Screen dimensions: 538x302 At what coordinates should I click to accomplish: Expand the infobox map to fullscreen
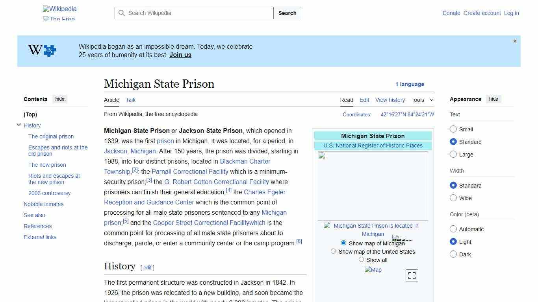(412, 275)
